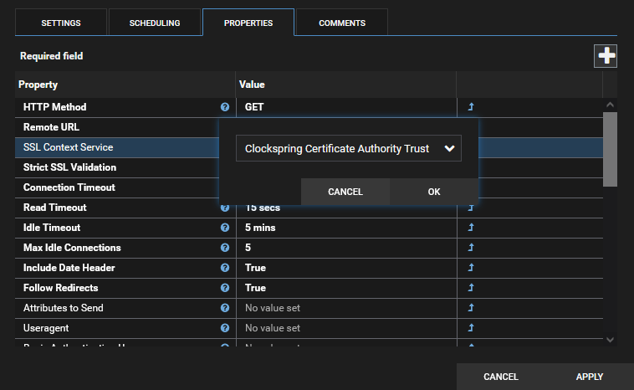
Task: Click the arrow icon in Attributes to Send row
Action: pyautogui.click(x=471, y=308)
